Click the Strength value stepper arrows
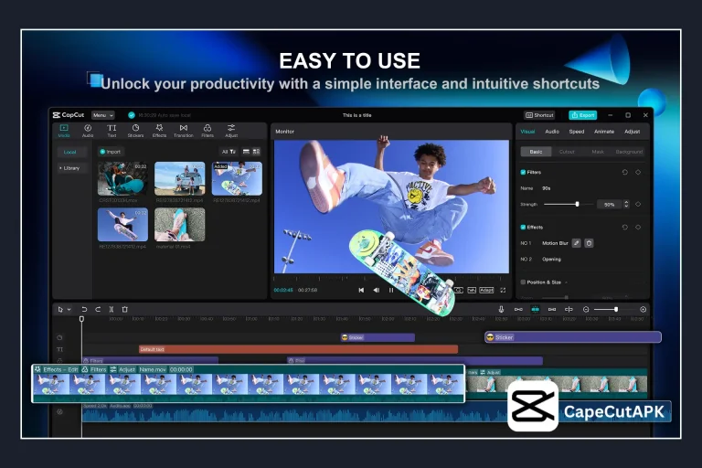The width and height of the screenshot is (702, 468). tap(626, 204)
